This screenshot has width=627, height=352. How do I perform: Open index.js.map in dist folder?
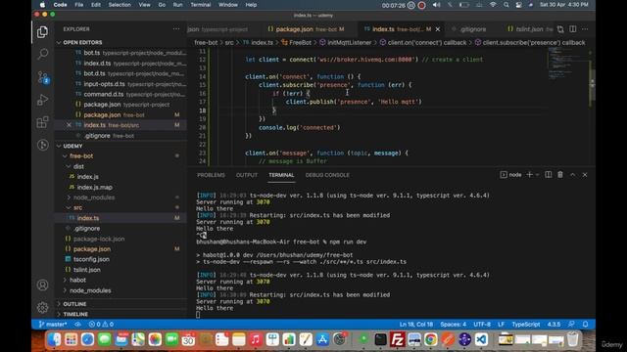(94, 187)
